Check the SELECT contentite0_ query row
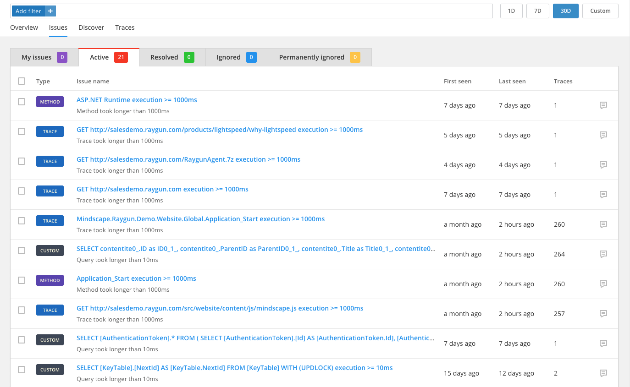630x387 pixels. click(22, 251)
